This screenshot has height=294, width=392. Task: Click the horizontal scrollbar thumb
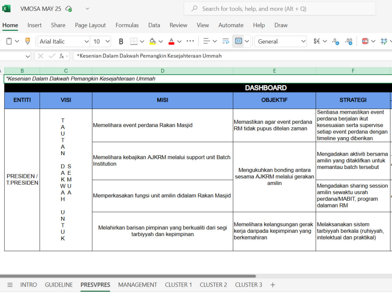click(x=128, y=276)
